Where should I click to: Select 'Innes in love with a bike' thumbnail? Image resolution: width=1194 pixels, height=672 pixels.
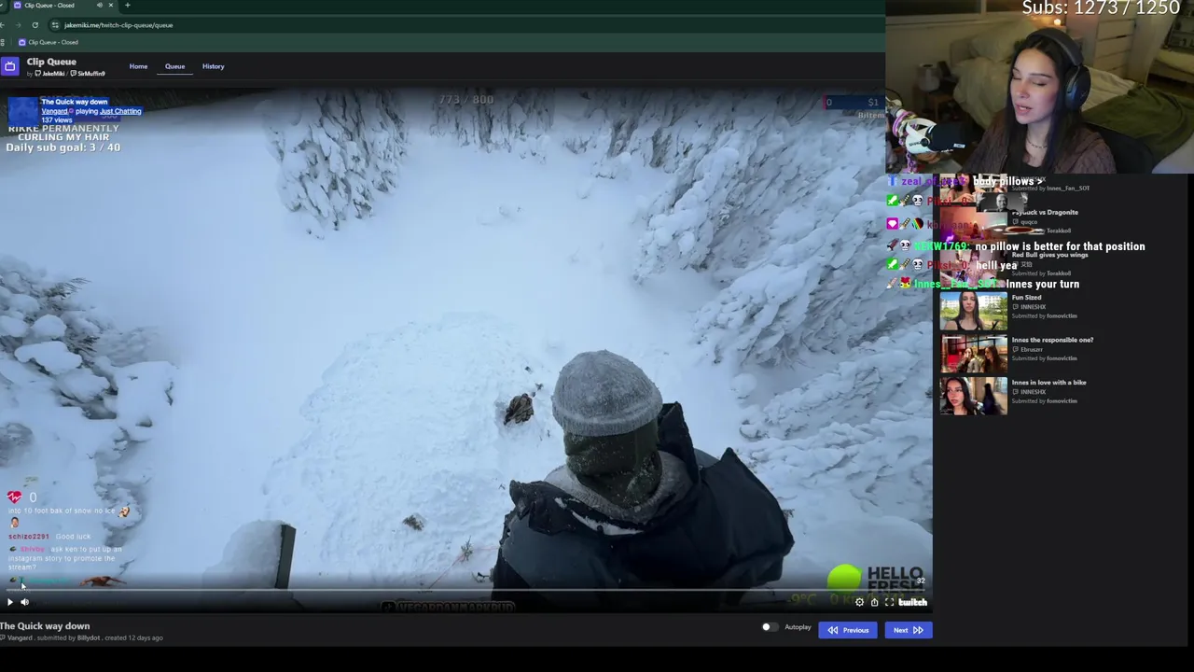click(973, 396)
